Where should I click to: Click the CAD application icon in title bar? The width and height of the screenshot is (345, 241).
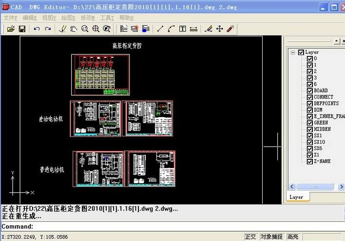click(x=5, y=7)
